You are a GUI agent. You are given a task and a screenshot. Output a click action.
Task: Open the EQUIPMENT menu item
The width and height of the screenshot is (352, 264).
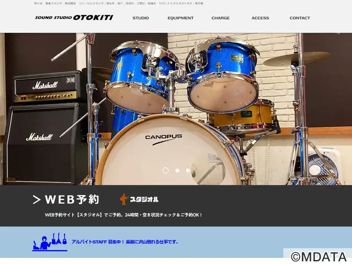(x=180, y=18)
